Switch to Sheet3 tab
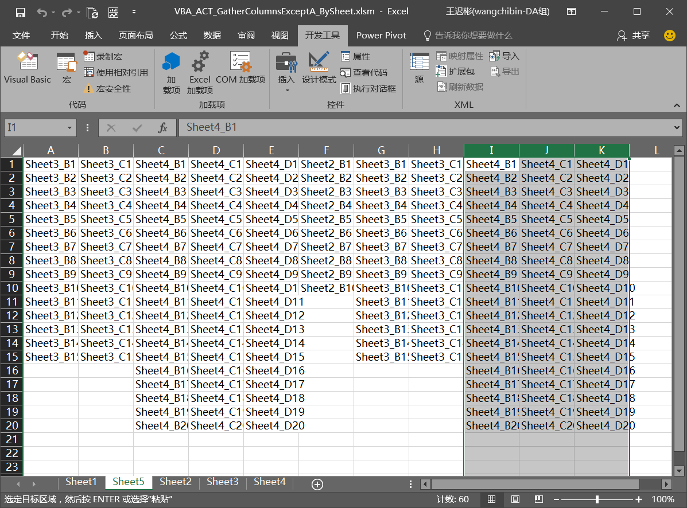 223,482
